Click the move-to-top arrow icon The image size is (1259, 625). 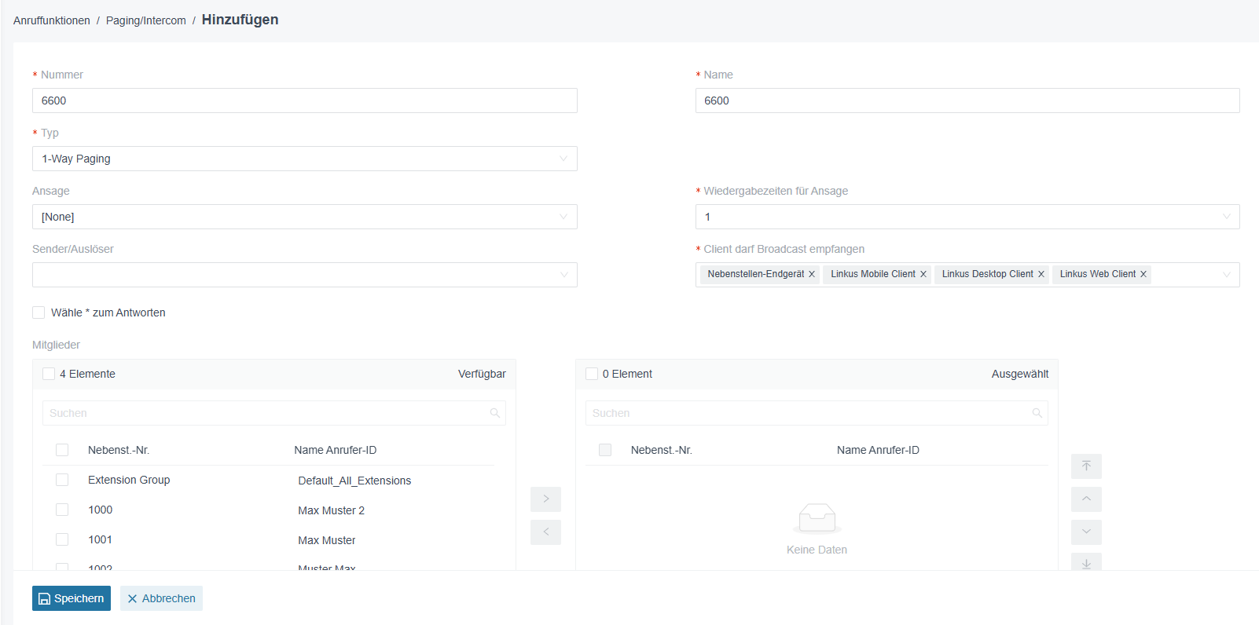(x=1086, y=466)
